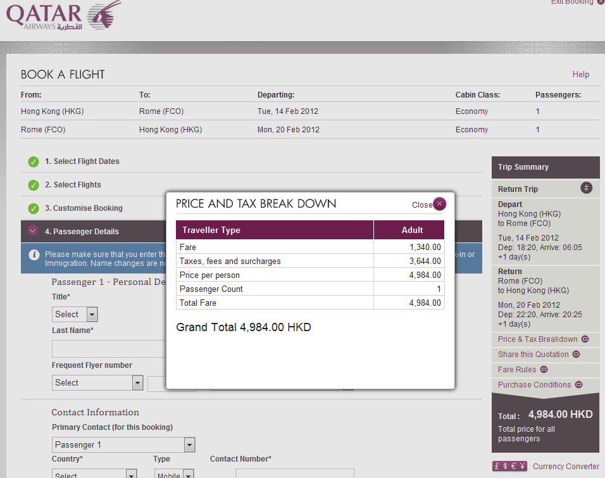Image resolution: width=605 pixels, height=478 pixels.
Task: Click icon next to Price & Tax Breakdown
Action: pos(585,339)
